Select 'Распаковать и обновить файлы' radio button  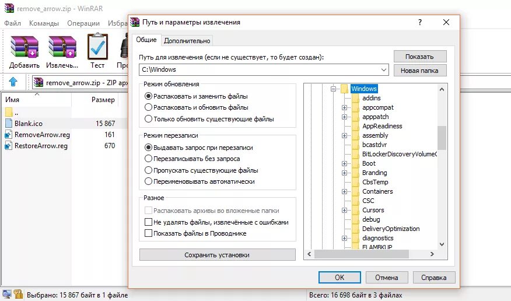coord(148,107)
